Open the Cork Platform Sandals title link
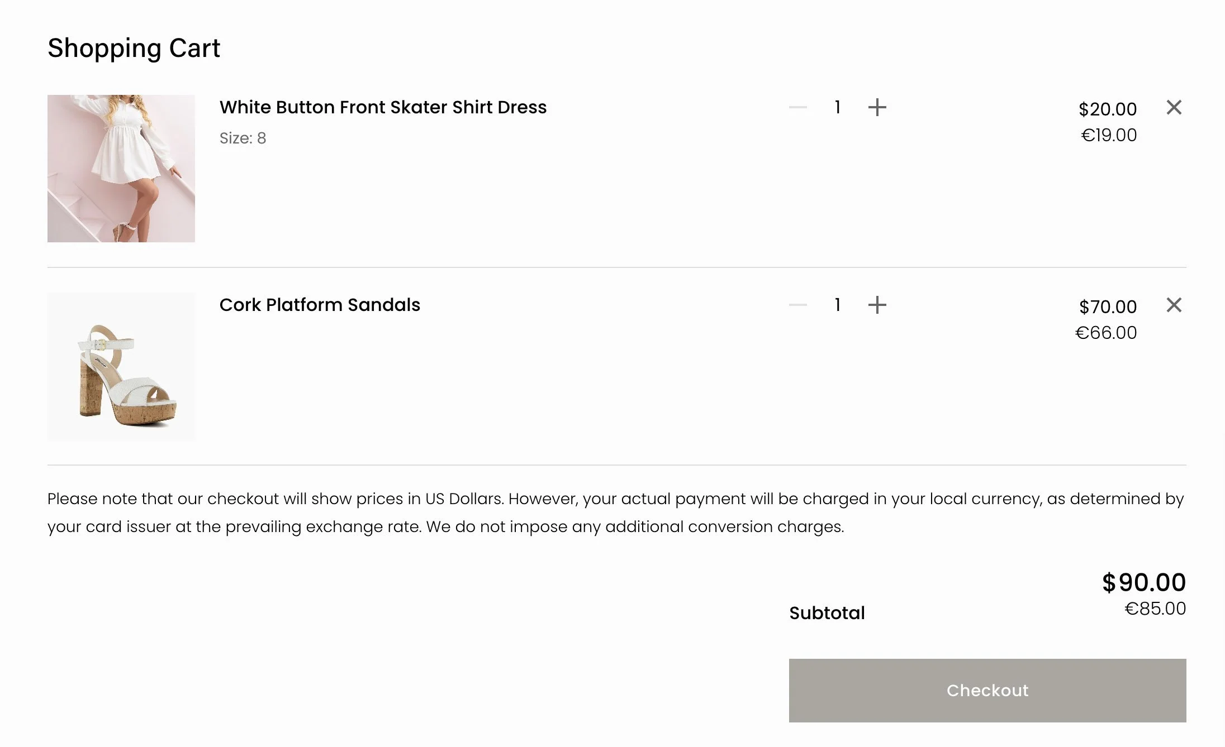This screenshot has width=1225, height=747. 320,305
